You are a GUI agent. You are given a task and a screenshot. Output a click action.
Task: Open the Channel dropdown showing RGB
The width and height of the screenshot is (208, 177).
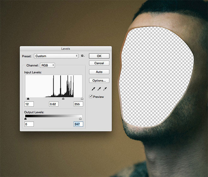click(x=47, y=65)
